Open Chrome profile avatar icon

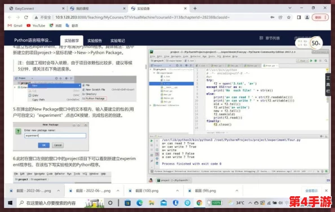pyautogui.click(x=307, y=17)
